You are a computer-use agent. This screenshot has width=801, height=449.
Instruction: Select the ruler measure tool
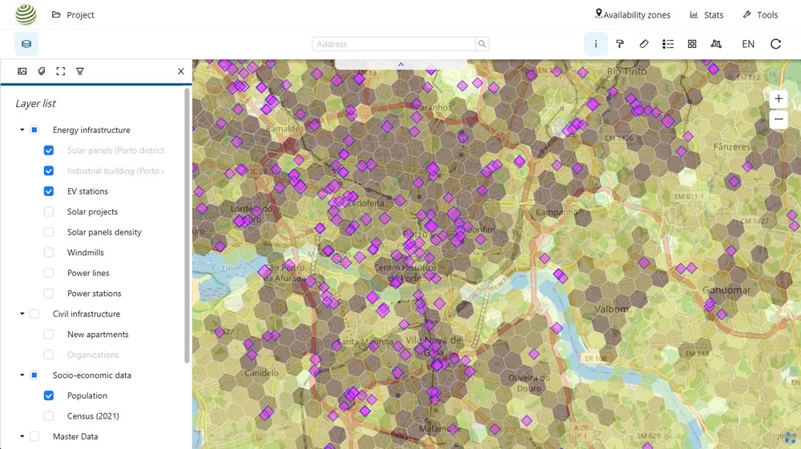click(x=644, y=44)
